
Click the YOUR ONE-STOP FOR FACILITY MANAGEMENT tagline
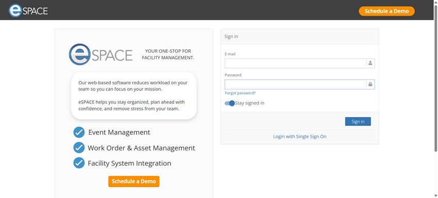[168, 55]
